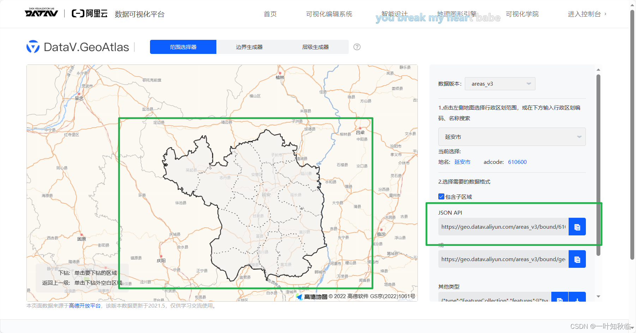Drill into 延川县 region on map

pos(306,173)
